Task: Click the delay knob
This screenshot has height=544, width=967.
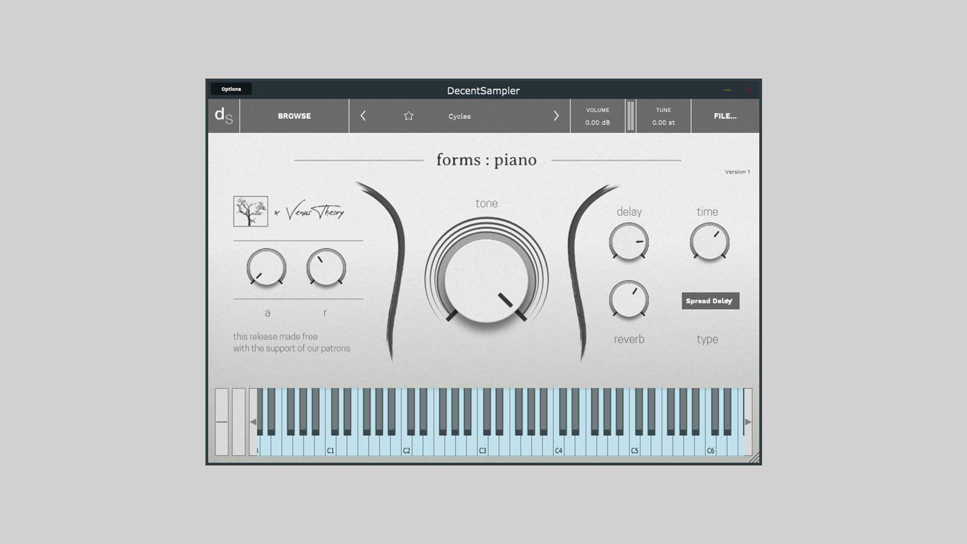Action: tap(629, 242)
